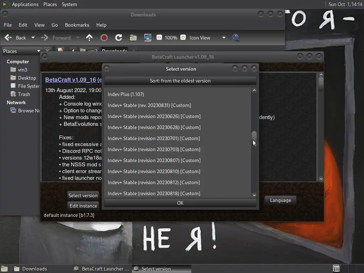Click the Select version taskbar entry
Viewport: 364px width, 273px height.
click(x=162, y=269)
